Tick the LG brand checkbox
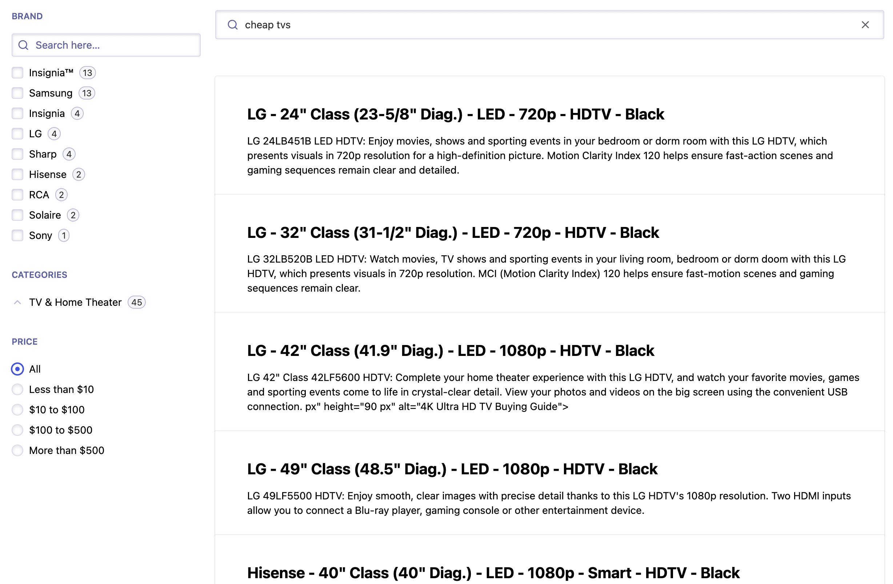Screen dimensions: 893x584 (17, 134)
